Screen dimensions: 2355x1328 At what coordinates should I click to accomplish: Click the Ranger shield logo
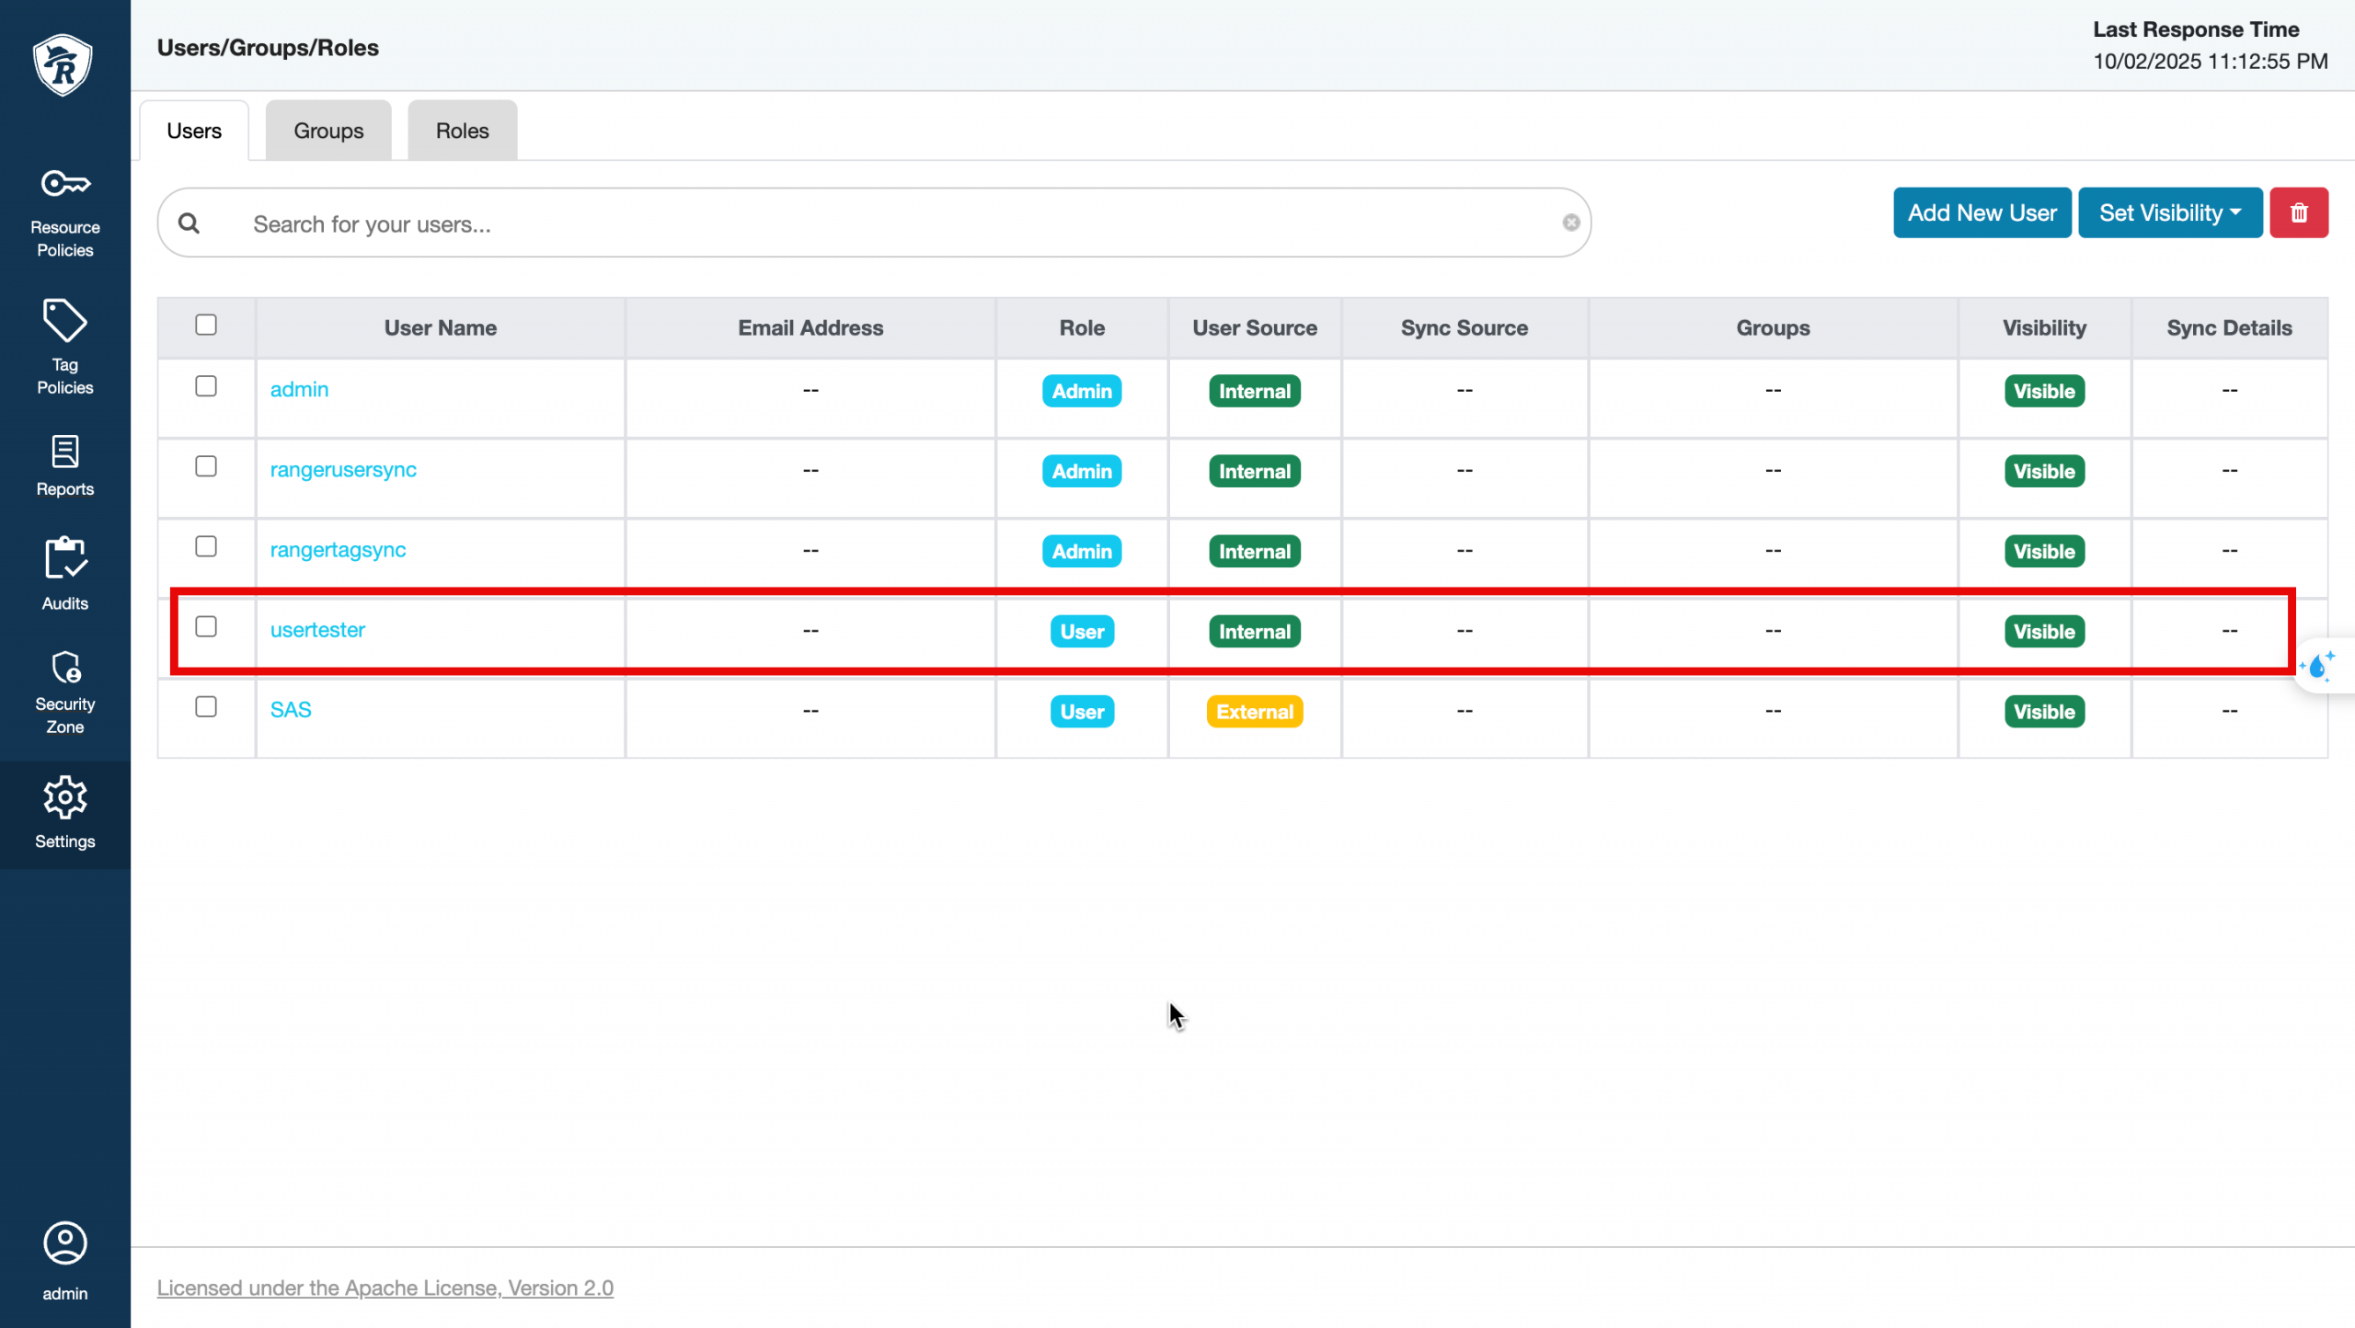[x=63, y=64]
